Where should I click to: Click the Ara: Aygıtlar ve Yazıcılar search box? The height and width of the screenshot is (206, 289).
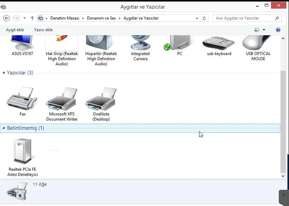pyautogui.click(x=244, y=18)
